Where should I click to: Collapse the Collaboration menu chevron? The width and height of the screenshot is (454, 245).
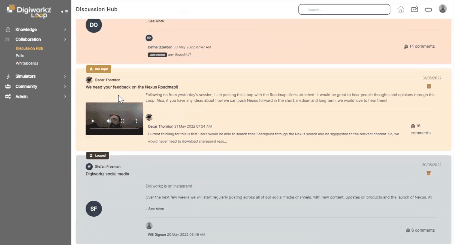[x=65, y=39]
